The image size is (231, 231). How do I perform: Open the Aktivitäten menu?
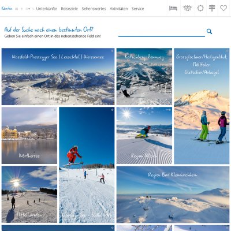click(x=118, y=9)
